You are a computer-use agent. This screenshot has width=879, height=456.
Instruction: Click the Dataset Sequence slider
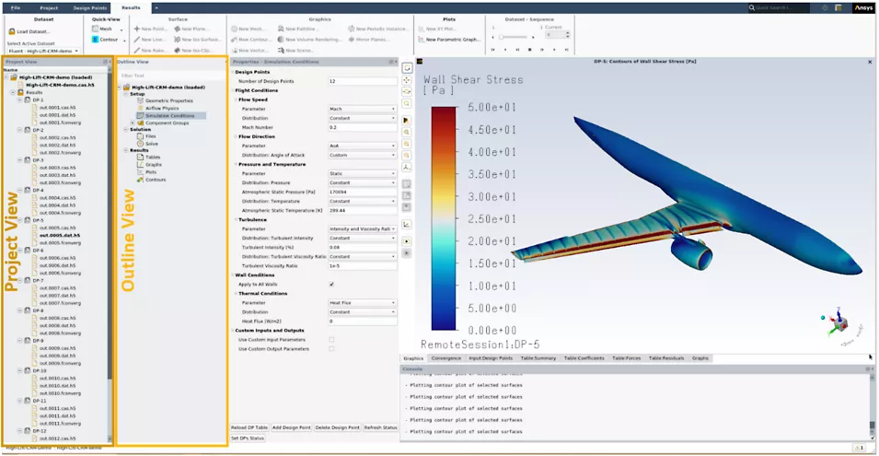pos(515,37)
